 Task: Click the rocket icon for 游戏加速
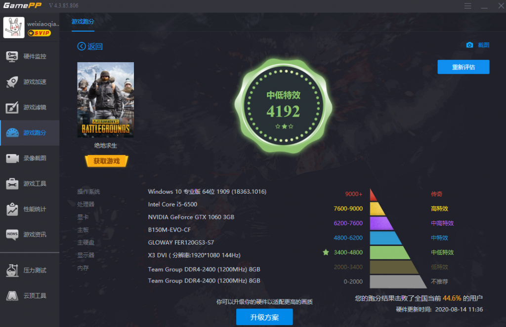[12, 82]
